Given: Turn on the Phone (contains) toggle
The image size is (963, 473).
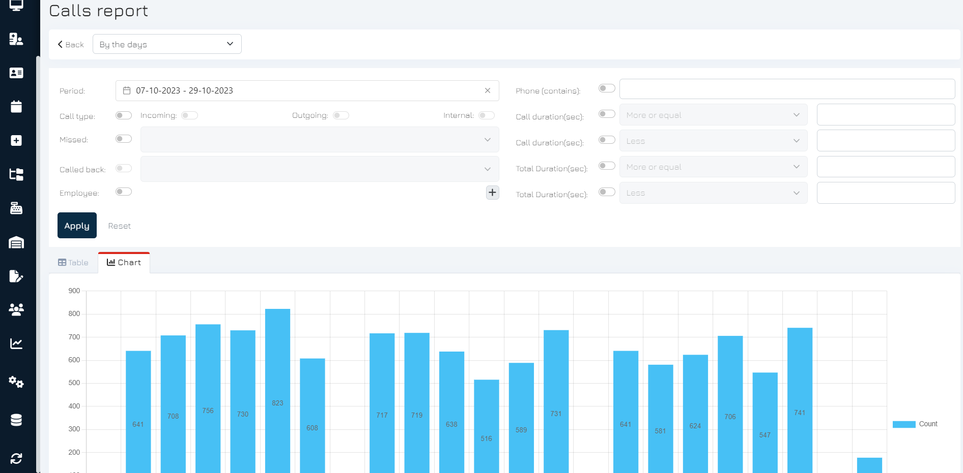Looking at the screenshot, I should click(607, 88).
